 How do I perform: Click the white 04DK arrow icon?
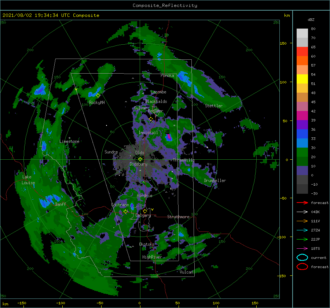coord(302,212)
